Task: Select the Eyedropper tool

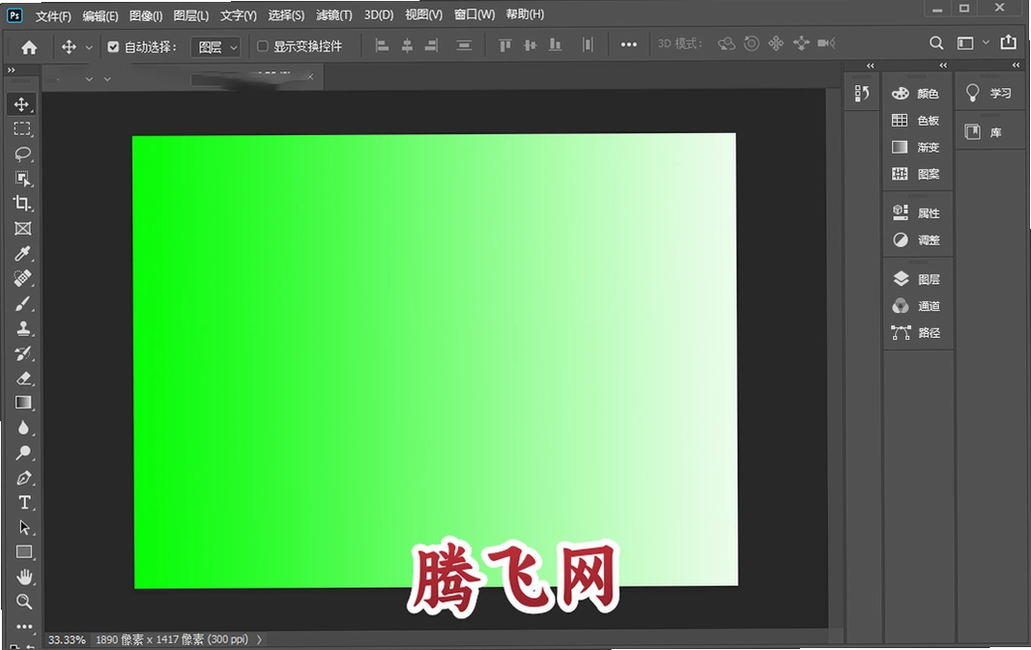Action: tap(22, 254)
